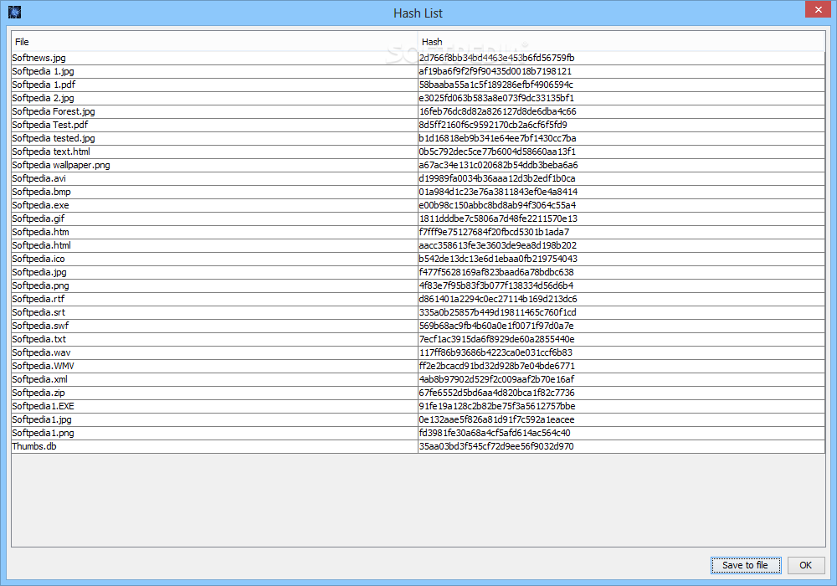Select Softpedia.png file name
The height and width of the screenshot is (586, 837).
point(40,285)
